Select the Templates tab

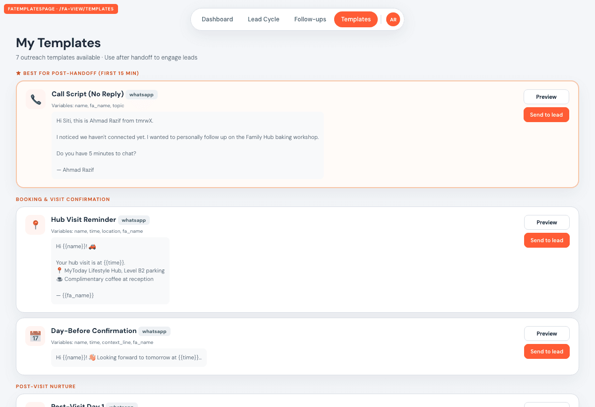coord(356,19)
